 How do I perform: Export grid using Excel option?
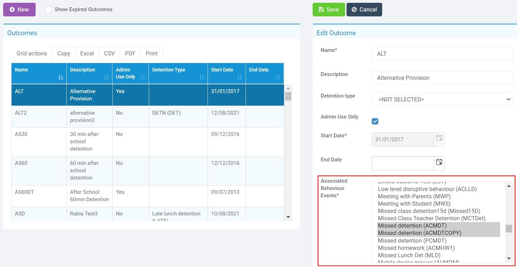click(x=87, y=53)
